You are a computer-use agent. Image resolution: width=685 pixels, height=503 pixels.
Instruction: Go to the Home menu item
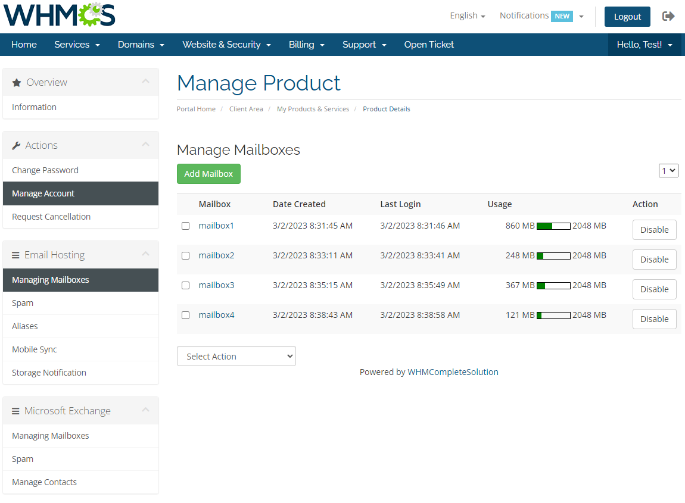[x=24, y=45]
